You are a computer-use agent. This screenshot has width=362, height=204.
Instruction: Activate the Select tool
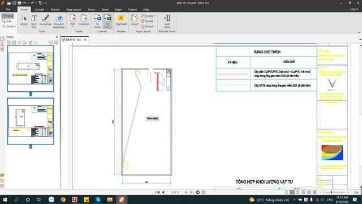click(x=24, y=21)
